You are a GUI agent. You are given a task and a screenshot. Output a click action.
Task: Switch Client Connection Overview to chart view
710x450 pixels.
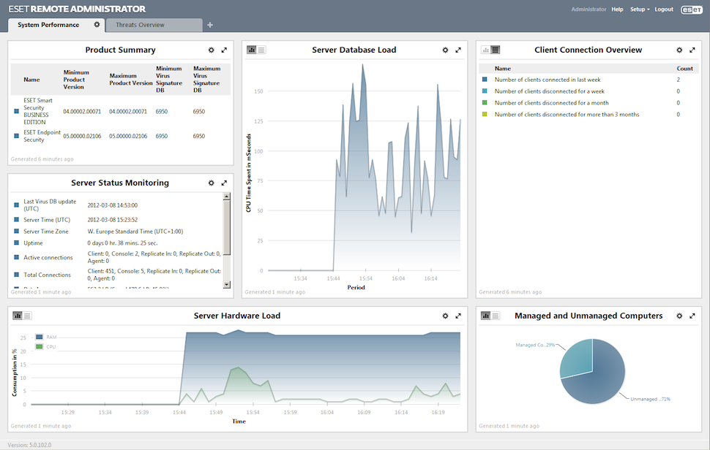[x=485, y=50]
